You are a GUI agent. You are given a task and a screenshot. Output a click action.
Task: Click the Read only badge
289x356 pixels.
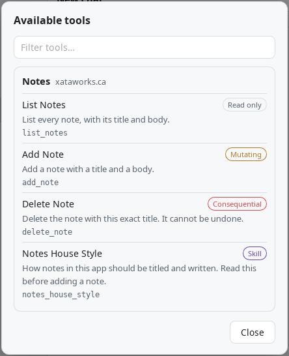tap(245, 105)
